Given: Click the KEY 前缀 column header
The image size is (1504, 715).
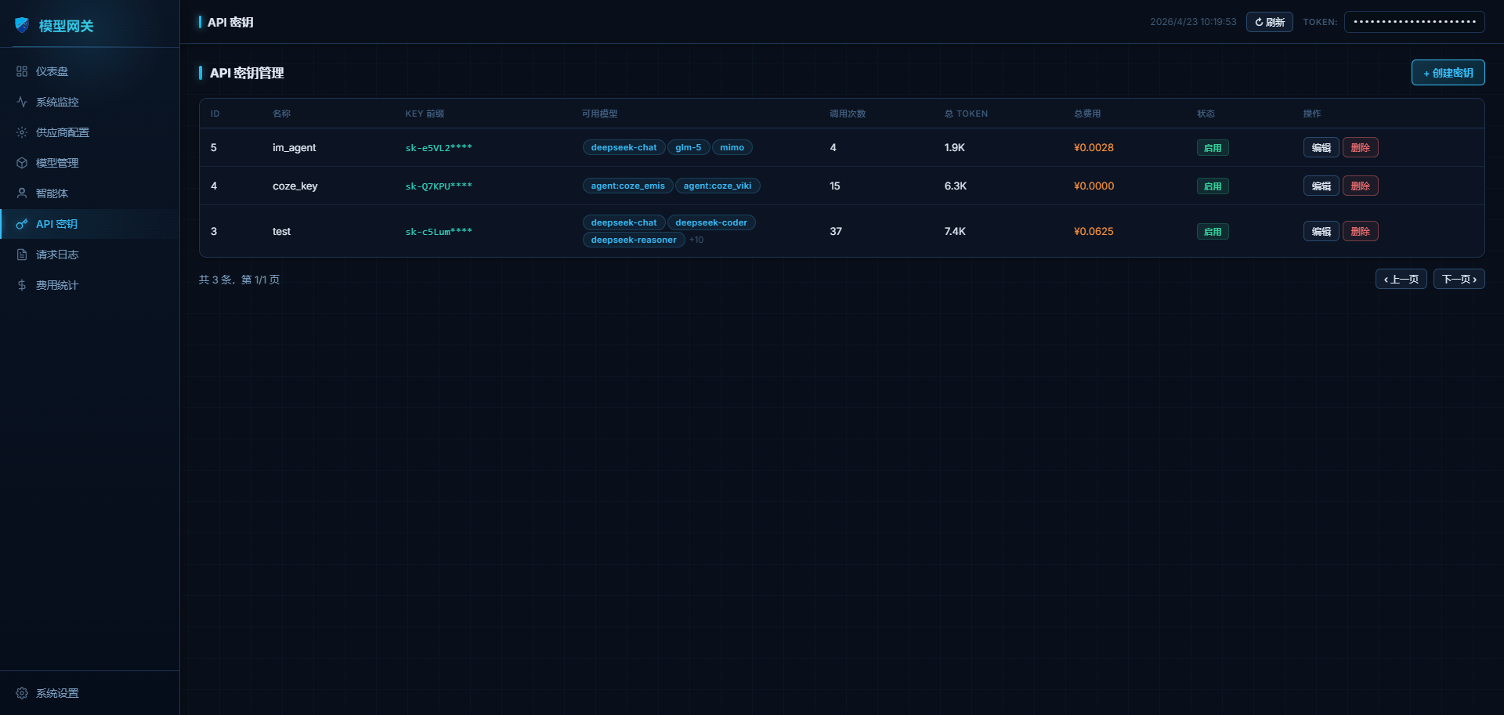Looking at the screenshot, I should [425, 114].
